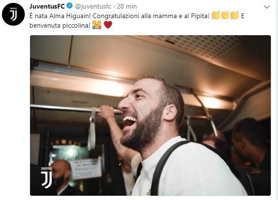Open the 28 min timestamp permalink

pyautogui.click(x=127, y=6)
